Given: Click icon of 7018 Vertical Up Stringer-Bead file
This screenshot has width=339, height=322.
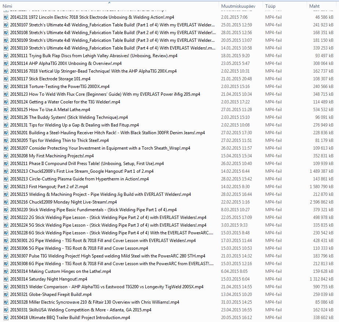Looking at the screenshot, I should (x=6, y=71).
